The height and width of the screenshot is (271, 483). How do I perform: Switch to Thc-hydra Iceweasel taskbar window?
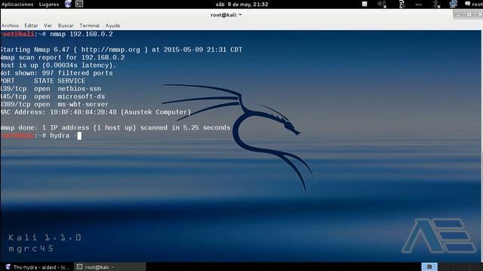point(37,267)
